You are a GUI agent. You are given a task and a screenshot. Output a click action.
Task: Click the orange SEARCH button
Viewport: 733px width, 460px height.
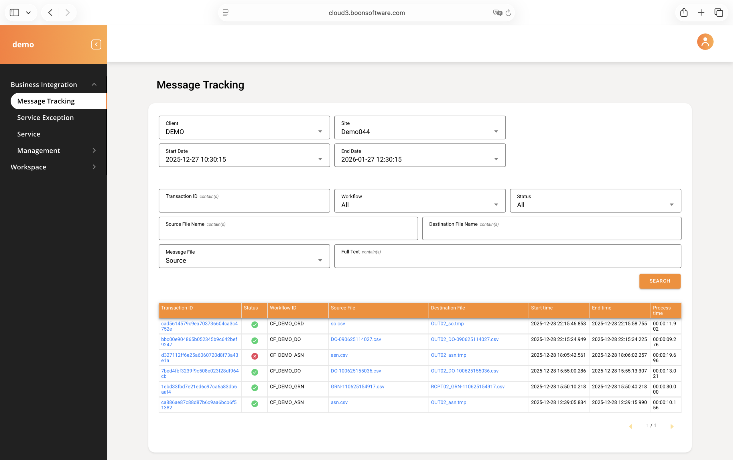coord(660,281)
